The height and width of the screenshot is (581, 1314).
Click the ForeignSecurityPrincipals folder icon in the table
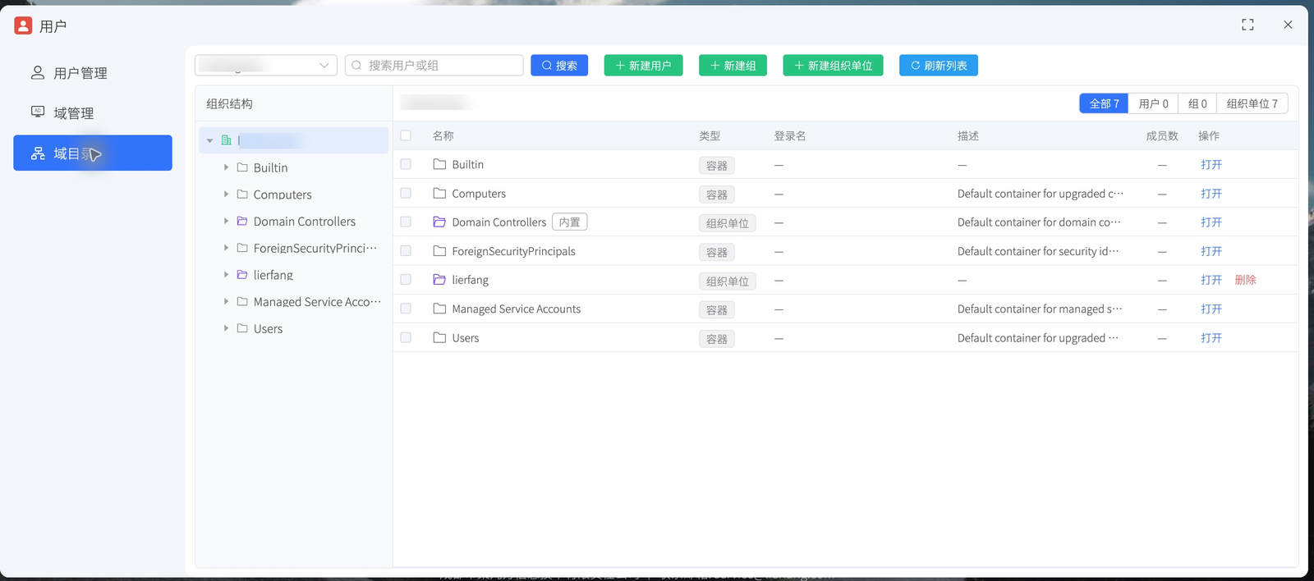(439, 251)
